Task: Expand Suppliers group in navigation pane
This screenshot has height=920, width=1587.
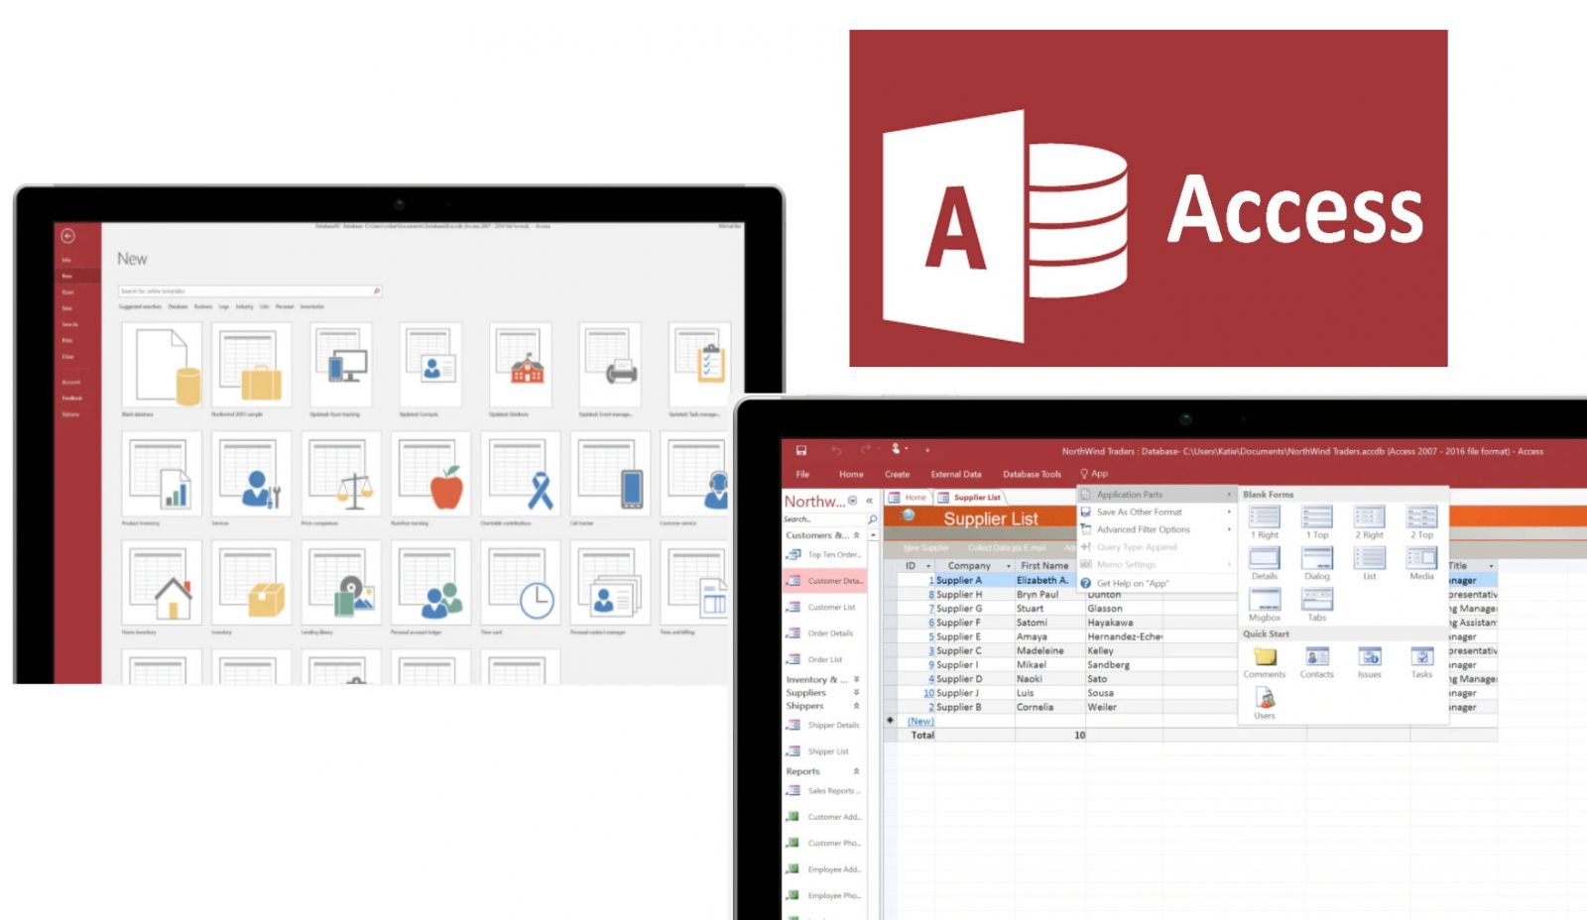Action: [x=857, y=692]
